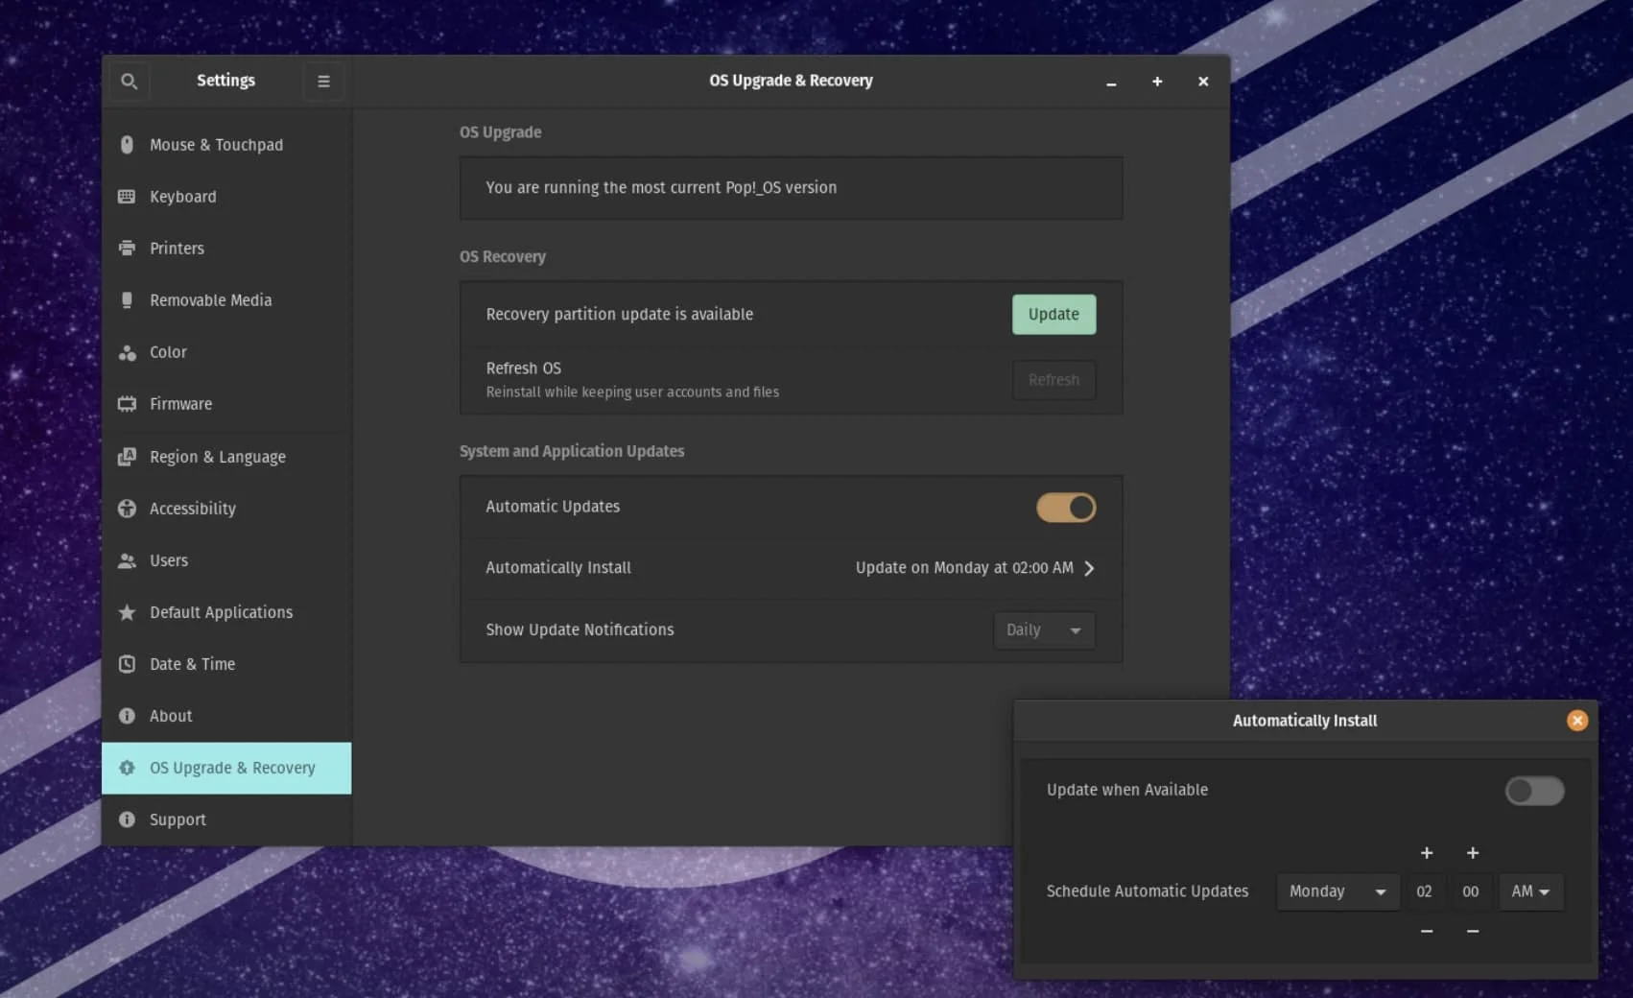This screenshot has width=1633, height=998.
Task: Click the keyboard icon in the sidebar
Action: (127, 197)
